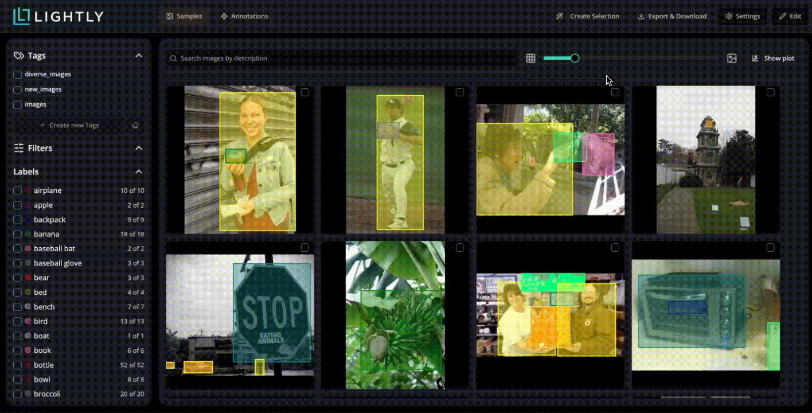Enable the diverse_images tag checkbox
Screen dimensions: 812x413
click(17, 74)
